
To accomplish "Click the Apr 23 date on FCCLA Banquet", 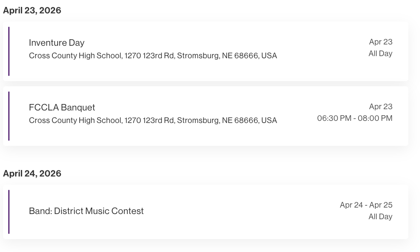I will [381, 107].
